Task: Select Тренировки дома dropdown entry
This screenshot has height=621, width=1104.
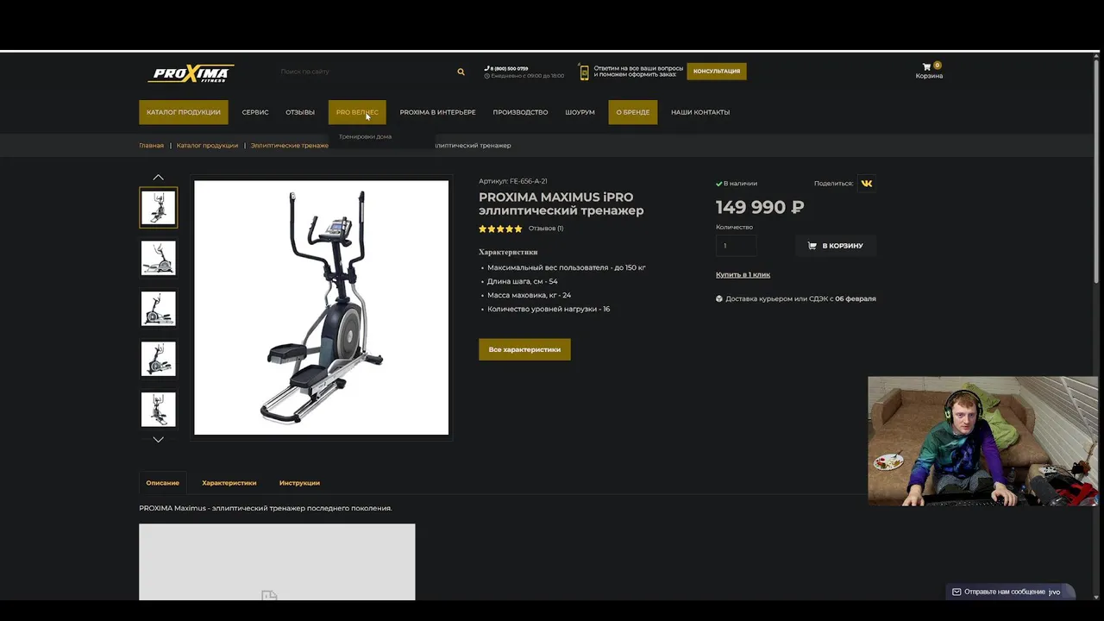Action: click(x=365, y=136)
